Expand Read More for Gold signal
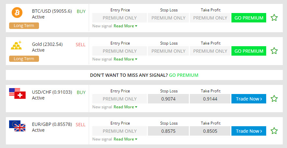The width and height of the screenshot is (287, 148). pos(125,59)
